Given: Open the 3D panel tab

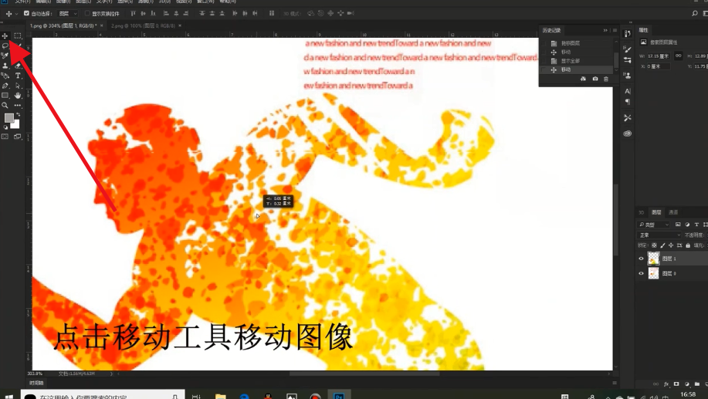Looking at the screenshot, I should 641,212.
